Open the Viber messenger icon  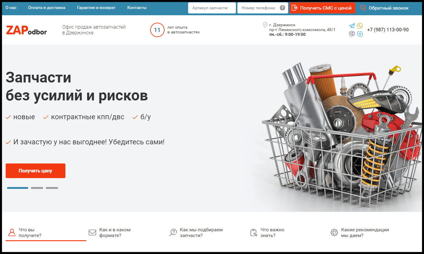click(352, 34)
